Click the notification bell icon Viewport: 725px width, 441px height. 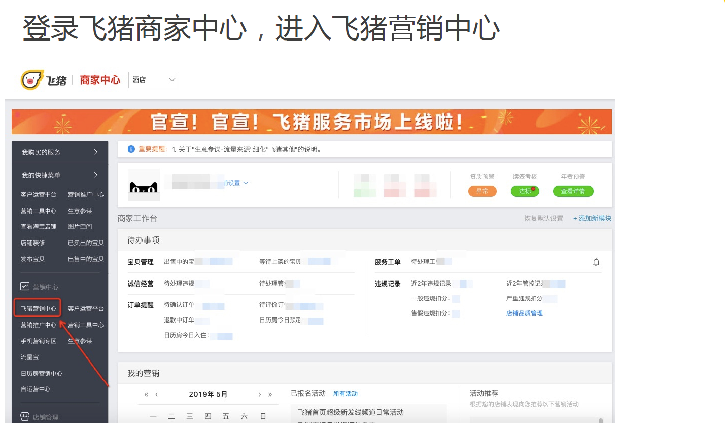pyautogui.click(x=596, y=262)
